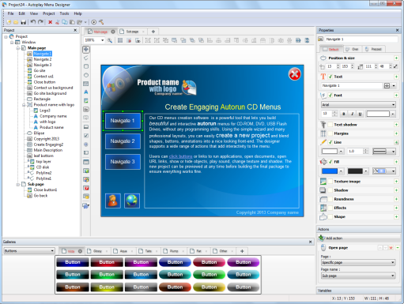This screenshot has width=404, height=304.
Task: Enable the Roundness checkbox
Action: [330, 199]
